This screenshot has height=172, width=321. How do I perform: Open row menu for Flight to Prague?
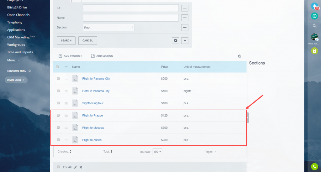66,116
